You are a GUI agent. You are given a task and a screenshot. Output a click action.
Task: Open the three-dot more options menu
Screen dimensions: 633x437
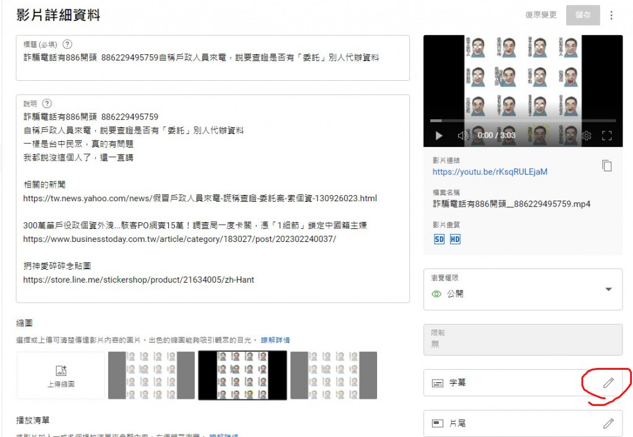[611, 15]
